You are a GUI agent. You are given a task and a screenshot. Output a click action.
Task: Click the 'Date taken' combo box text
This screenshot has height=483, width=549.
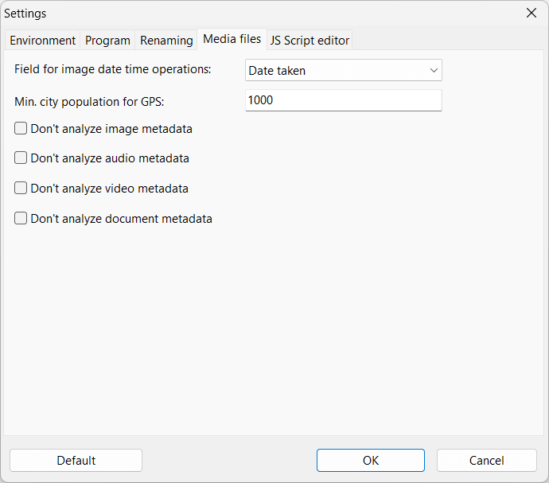277,71
